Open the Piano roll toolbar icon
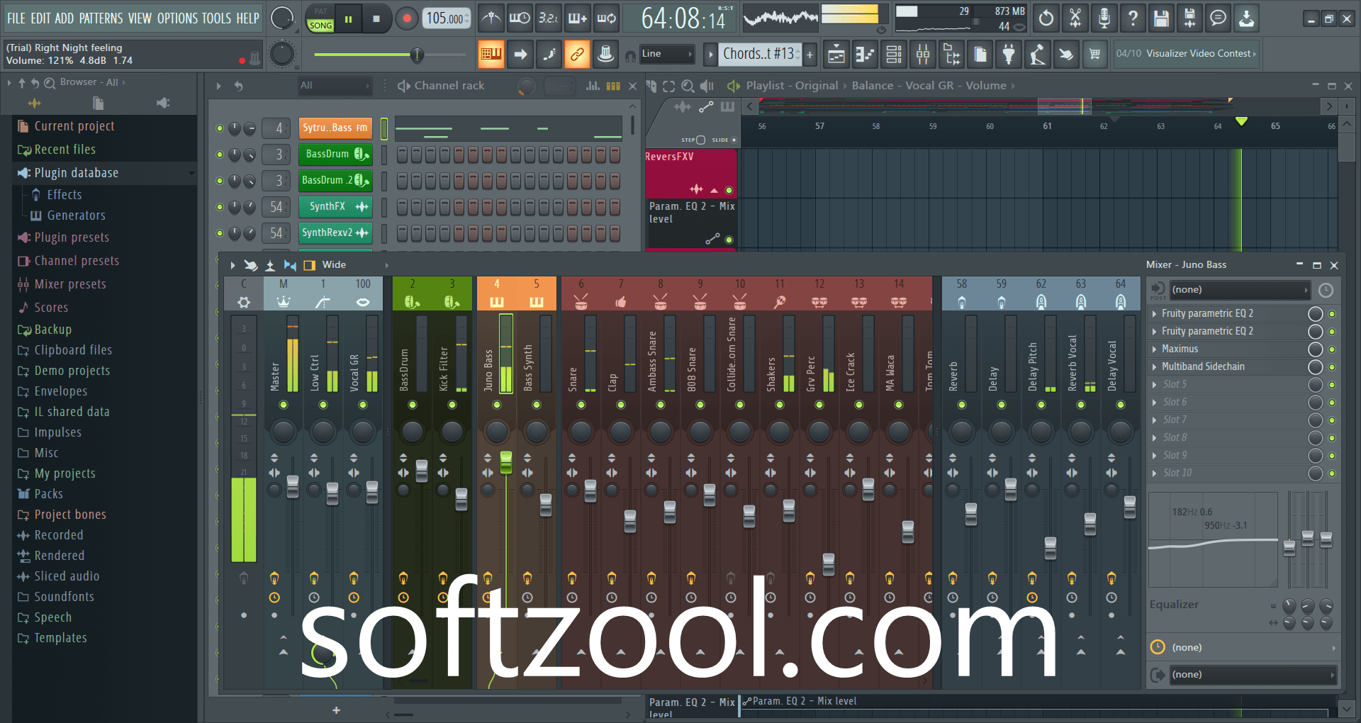The height and width of the screenshot is (723, 1361). [865, 54]
